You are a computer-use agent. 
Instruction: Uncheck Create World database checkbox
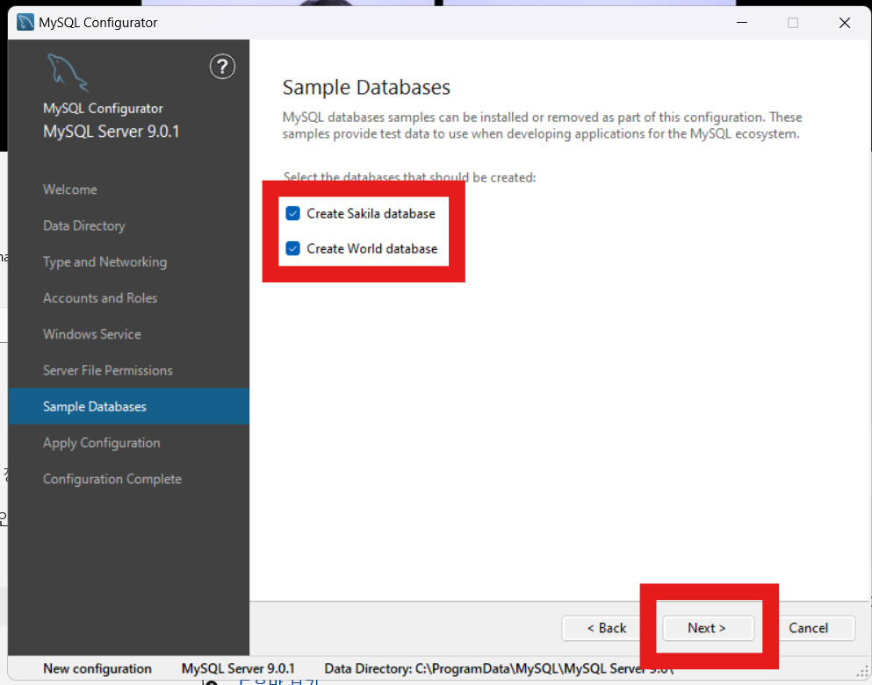point(292,248)
